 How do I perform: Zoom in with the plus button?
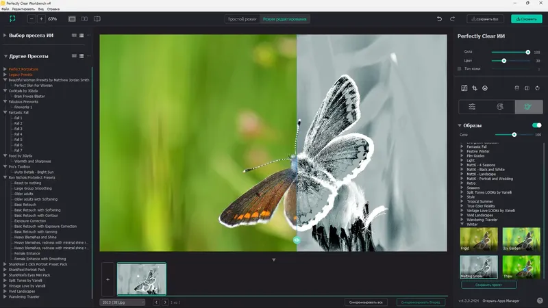click(41, 19)
